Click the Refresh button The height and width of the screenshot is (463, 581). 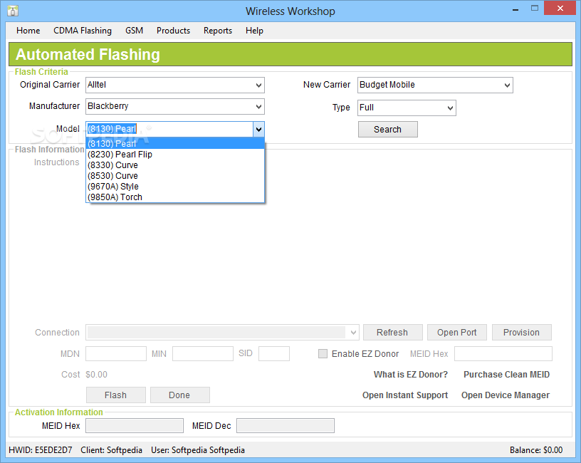392,333
